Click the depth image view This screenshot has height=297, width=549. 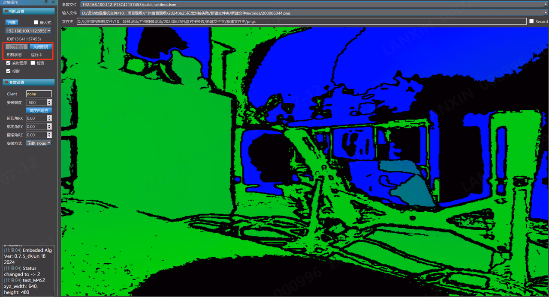pyautogui.click(x=305, y=161)
